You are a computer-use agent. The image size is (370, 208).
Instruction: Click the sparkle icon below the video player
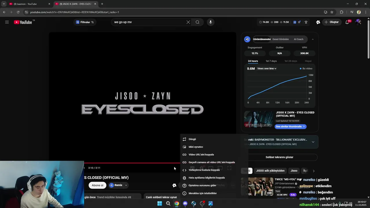pyautogui.click(x=174, y=185)
